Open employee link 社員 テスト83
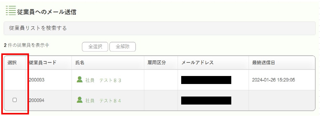The image size is (320, 116). (103, 80)
